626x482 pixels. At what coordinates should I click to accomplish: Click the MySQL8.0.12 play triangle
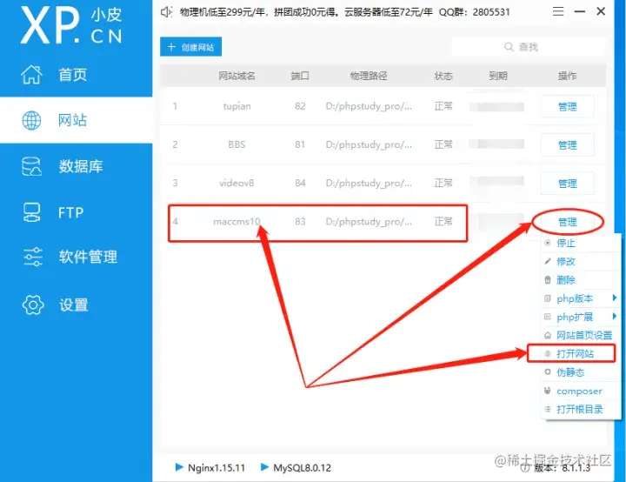(x=264, y=467)
